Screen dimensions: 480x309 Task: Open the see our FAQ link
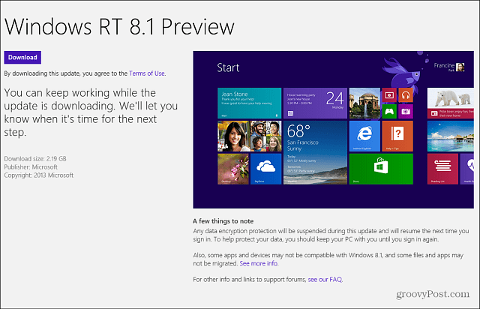click(x=325, y=279)
